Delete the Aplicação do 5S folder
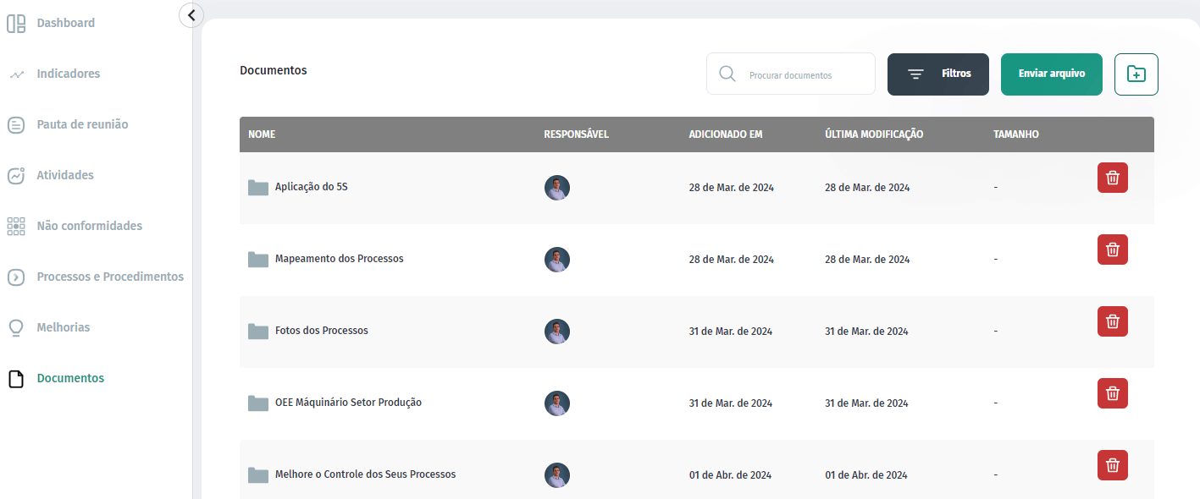 point(1113,178)
